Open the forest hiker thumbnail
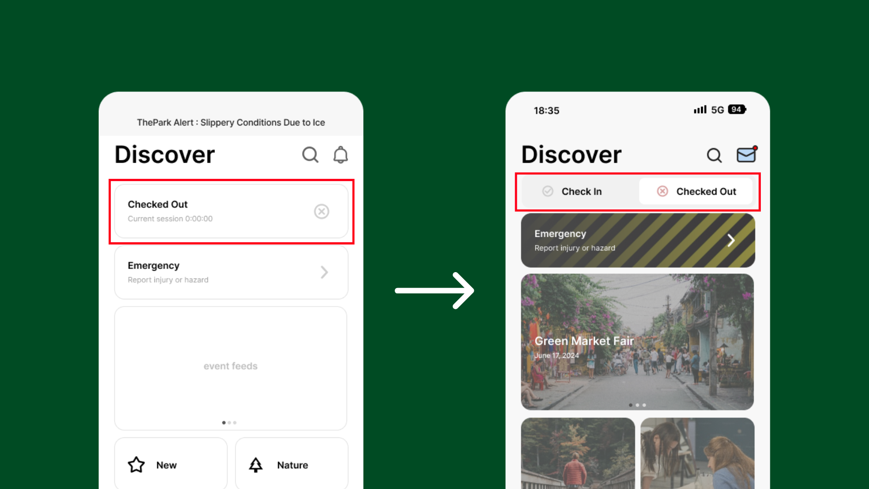 [x=578, y=453]
